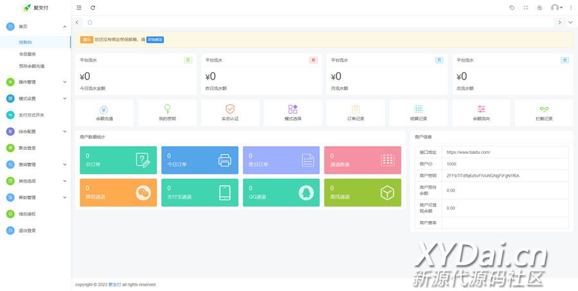
Task: Click the orange 微信通道 statistics card
Action: tap(118, 192)
